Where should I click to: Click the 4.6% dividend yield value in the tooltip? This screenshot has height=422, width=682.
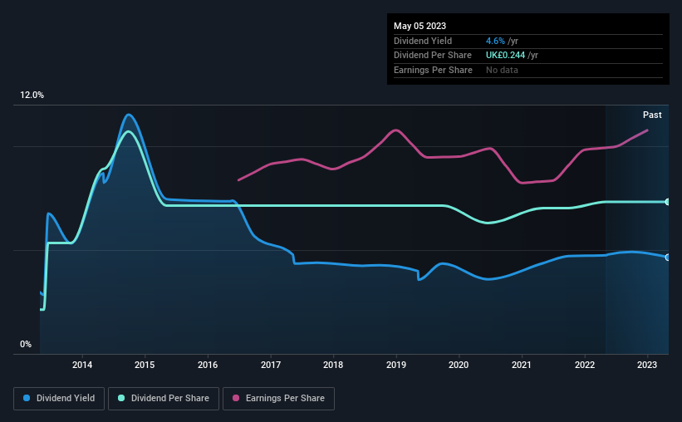point(495,41)
